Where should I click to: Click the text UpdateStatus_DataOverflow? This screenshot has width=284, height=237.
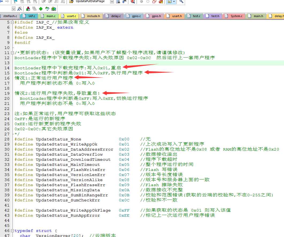[69, 155]
